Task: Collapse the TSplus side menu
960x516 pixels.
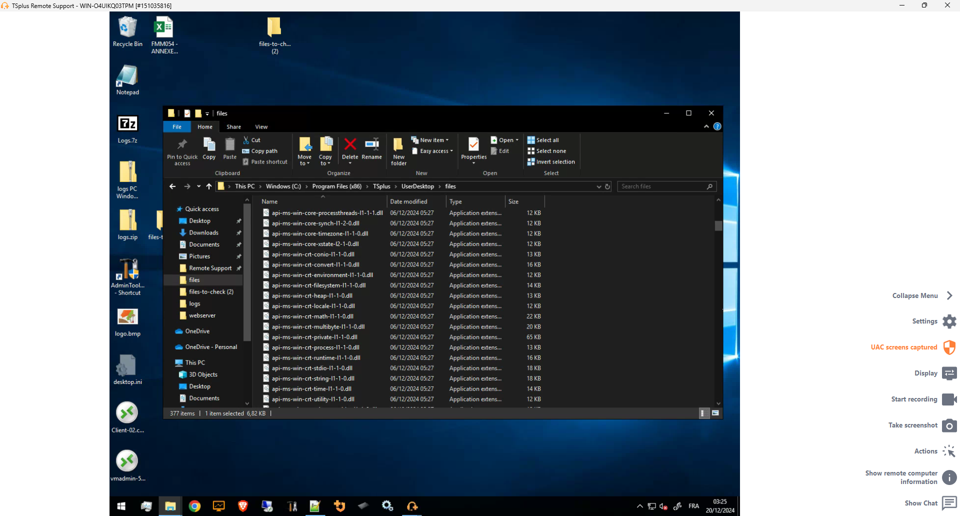Action: 949,295
